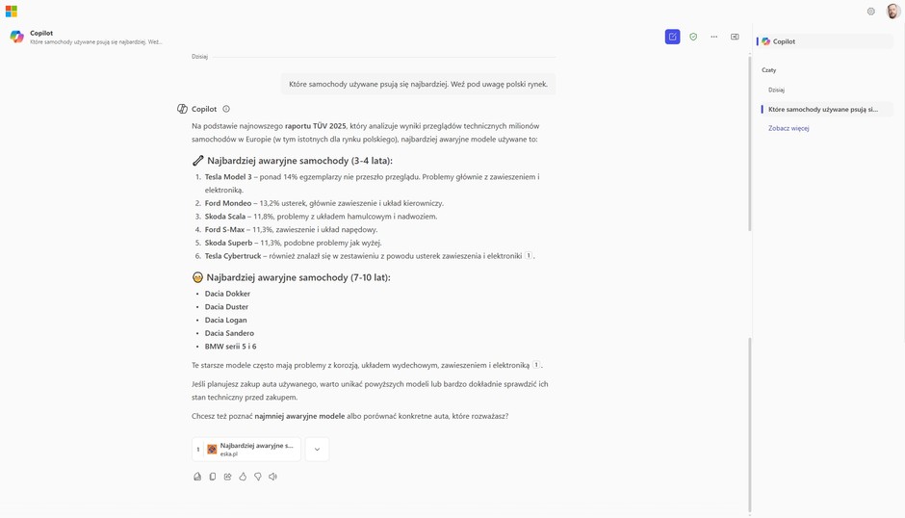The width and height of the screenshot is (905, 518).
Task: Click Zobacz więcej in chat list
Action: [x=789, y=128]
